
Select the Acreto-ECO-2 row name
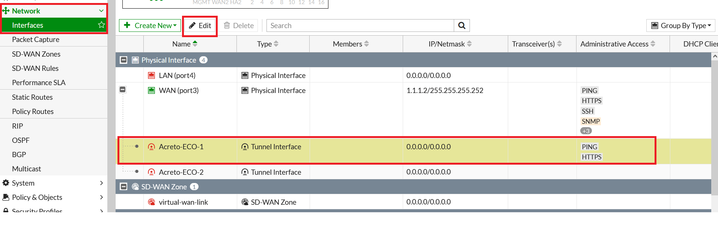(181, 172)
